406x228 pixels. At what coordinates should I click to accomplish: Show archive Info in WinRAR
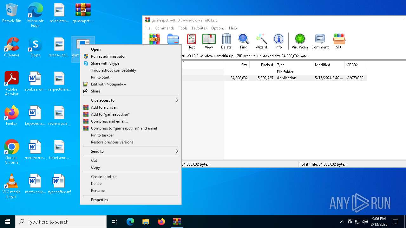pyautogui.click(x=278, y=41)
